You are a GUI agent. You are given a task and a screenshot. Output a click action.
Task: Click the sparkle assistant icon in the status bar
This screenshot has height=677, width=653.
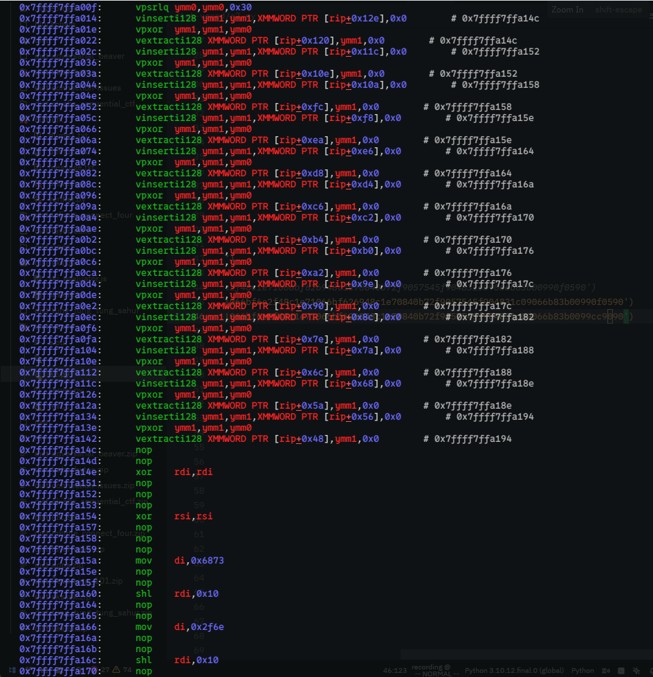click(x=636, y=670)
